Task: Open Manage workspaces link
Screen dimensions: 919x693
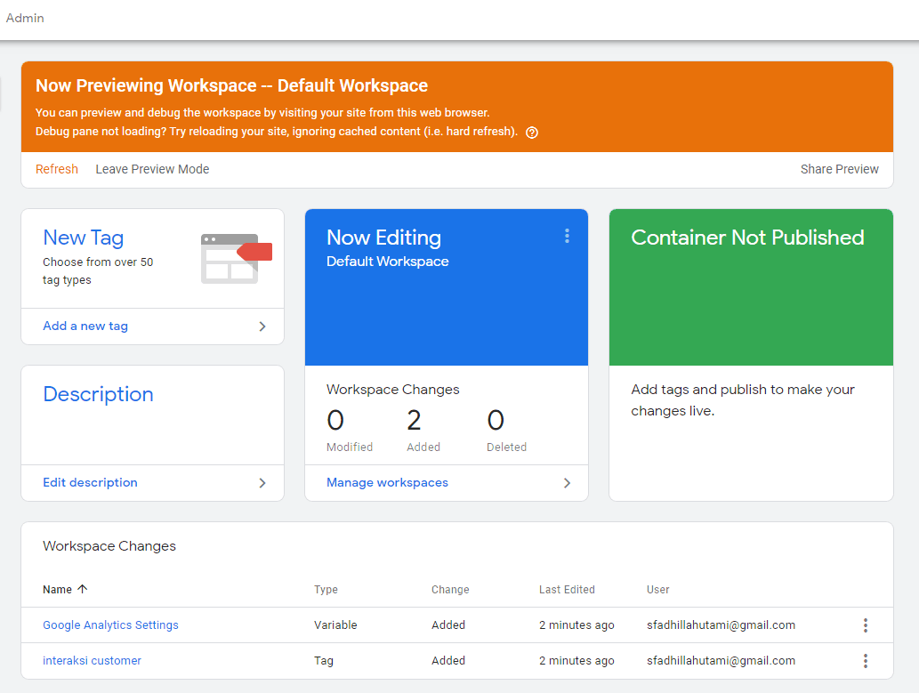Action: pos(387,483)
